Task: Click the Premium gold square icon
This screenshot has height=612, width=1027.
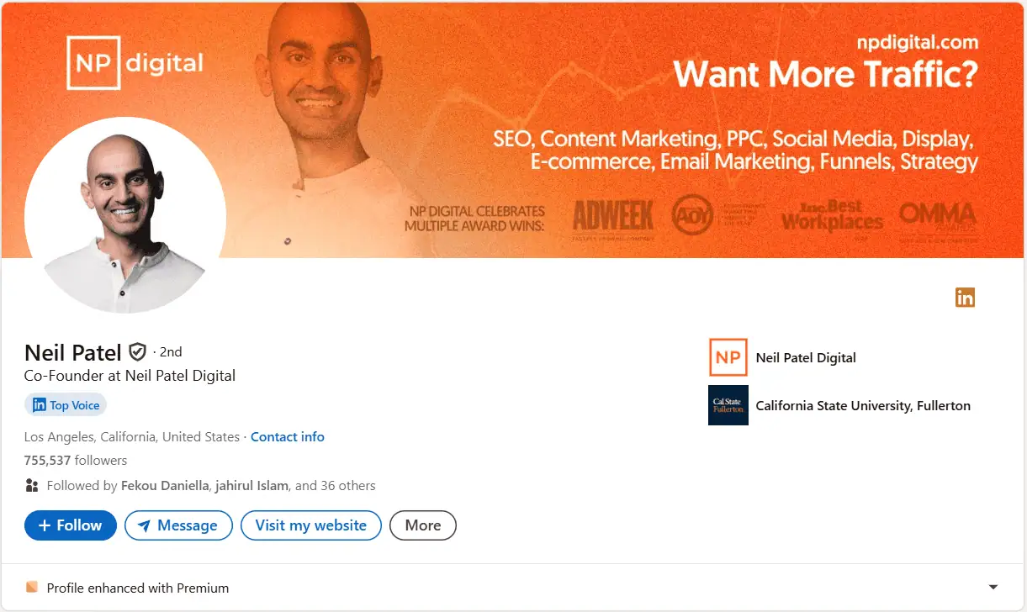Action: click(x=32, y=587)
